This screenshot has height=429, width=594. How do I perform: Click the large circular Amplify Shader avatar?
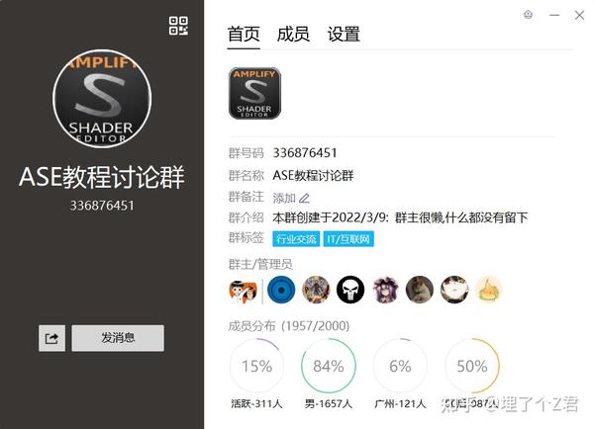[102, 99]
